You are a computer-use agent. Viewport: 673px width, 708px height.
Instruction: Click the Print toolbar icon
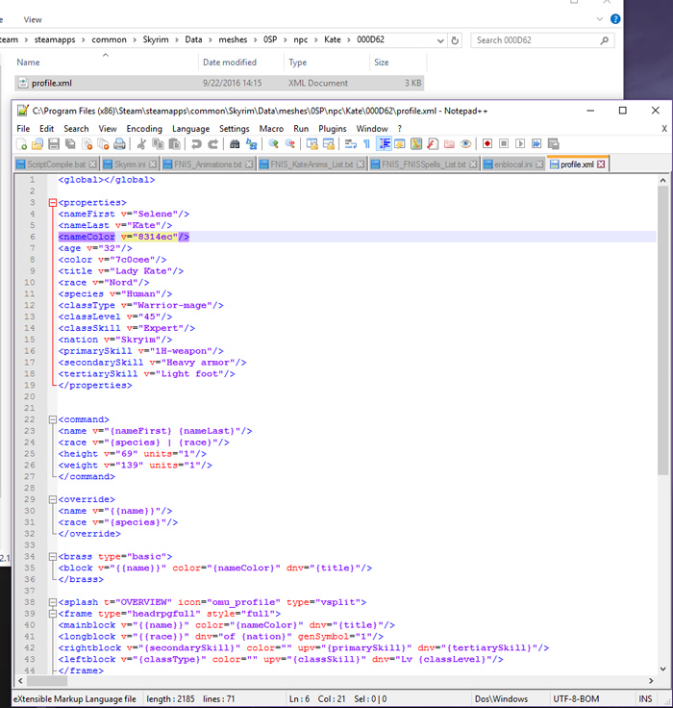tap(119, 144)
